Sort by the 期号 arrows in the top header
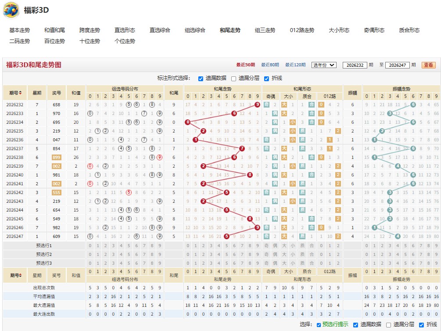This screenshot has width=441, height=331. 20,93
